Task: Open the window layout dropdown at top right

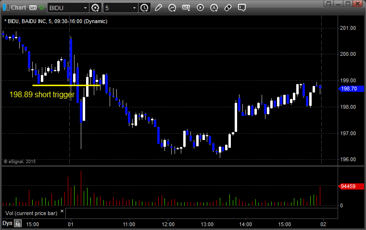Action: [328, 3]
